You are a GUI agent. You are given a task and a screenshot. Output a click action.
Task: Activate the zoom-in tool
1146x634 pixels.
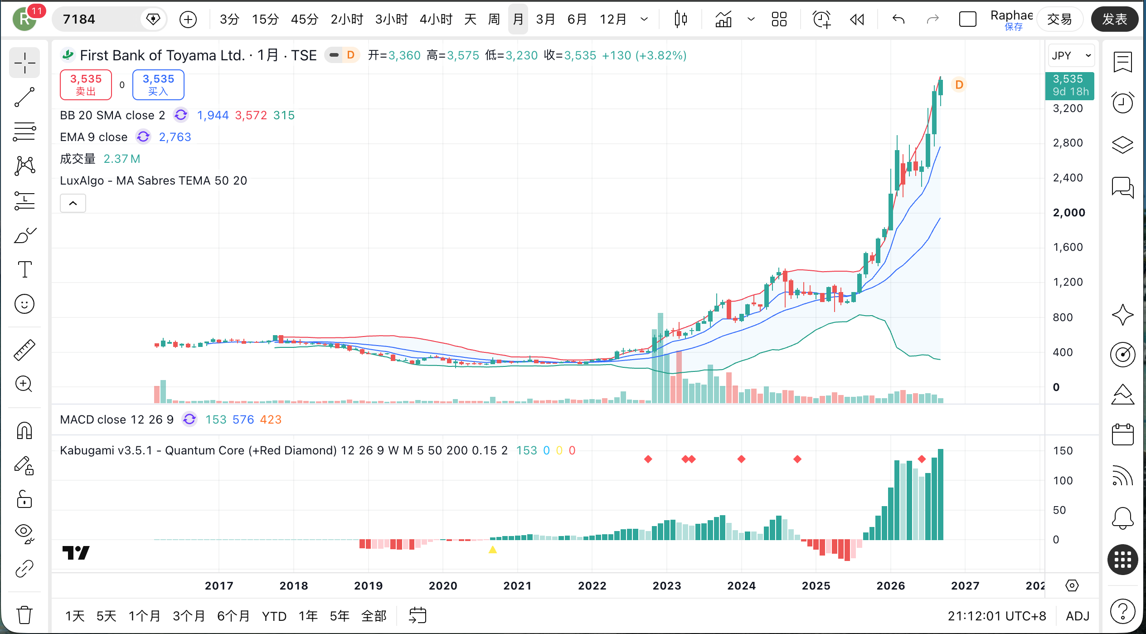[x=24, y=384]
